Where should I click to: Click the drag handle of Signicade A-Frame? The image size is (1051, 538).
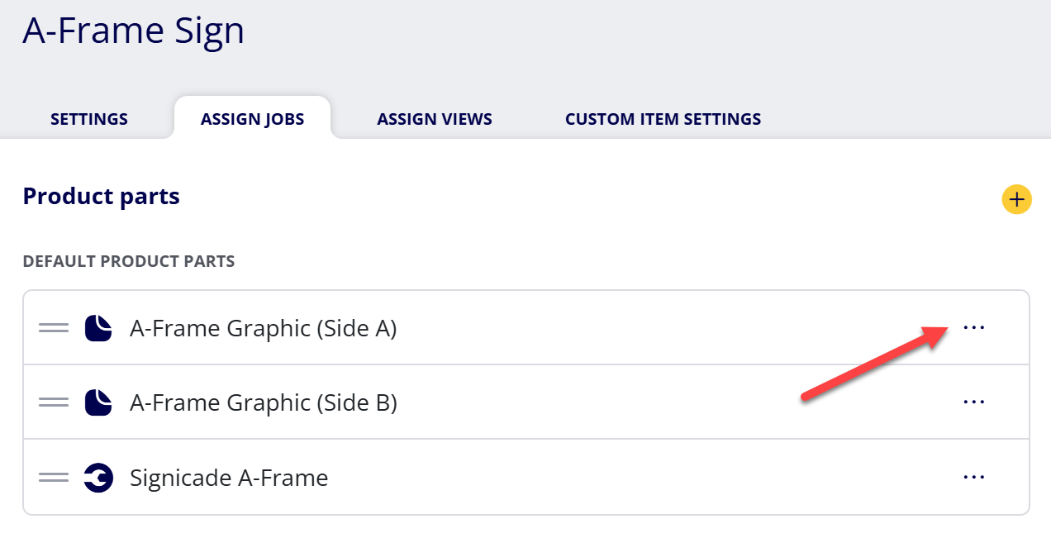pyautogui.click(x=54, y=478)
